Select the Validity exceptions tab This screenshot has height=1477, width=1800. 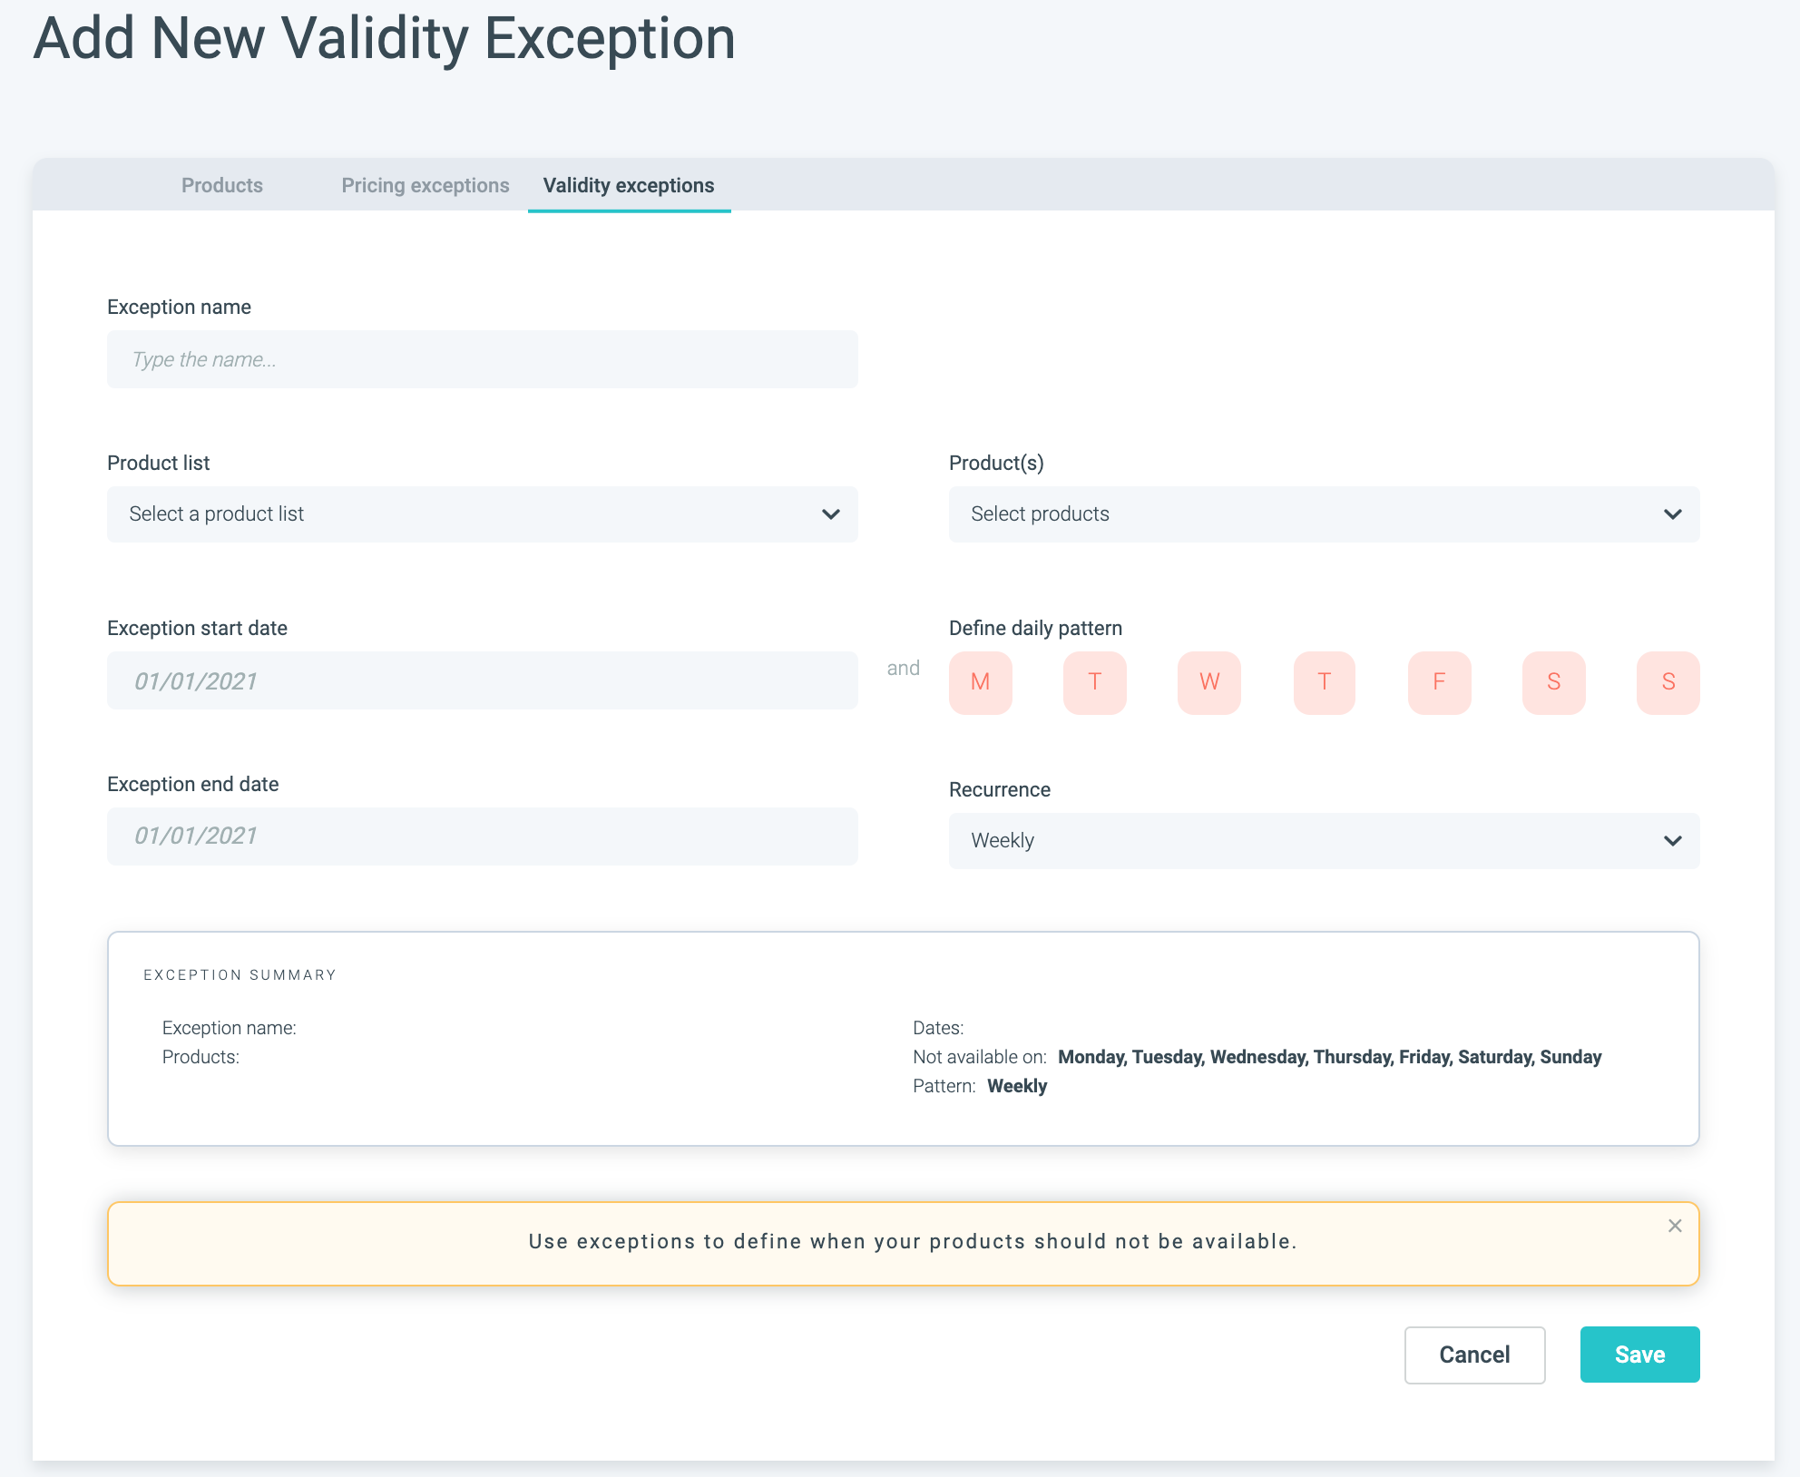628,185
